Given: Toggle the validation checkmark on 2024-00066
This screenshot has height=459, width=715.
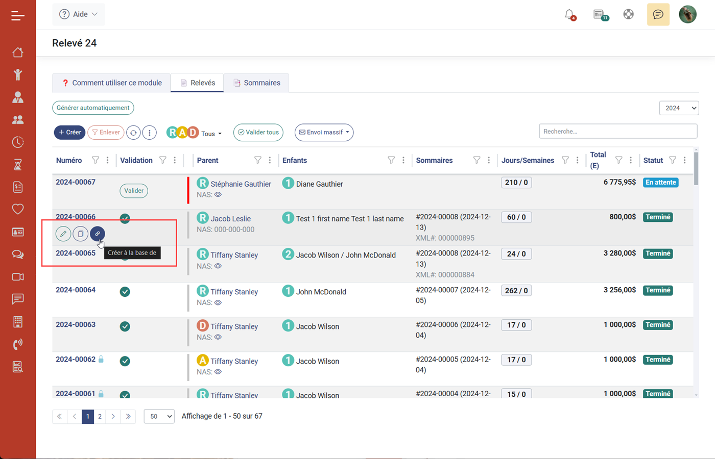Looking at the screenshot, I should point(125,218).
